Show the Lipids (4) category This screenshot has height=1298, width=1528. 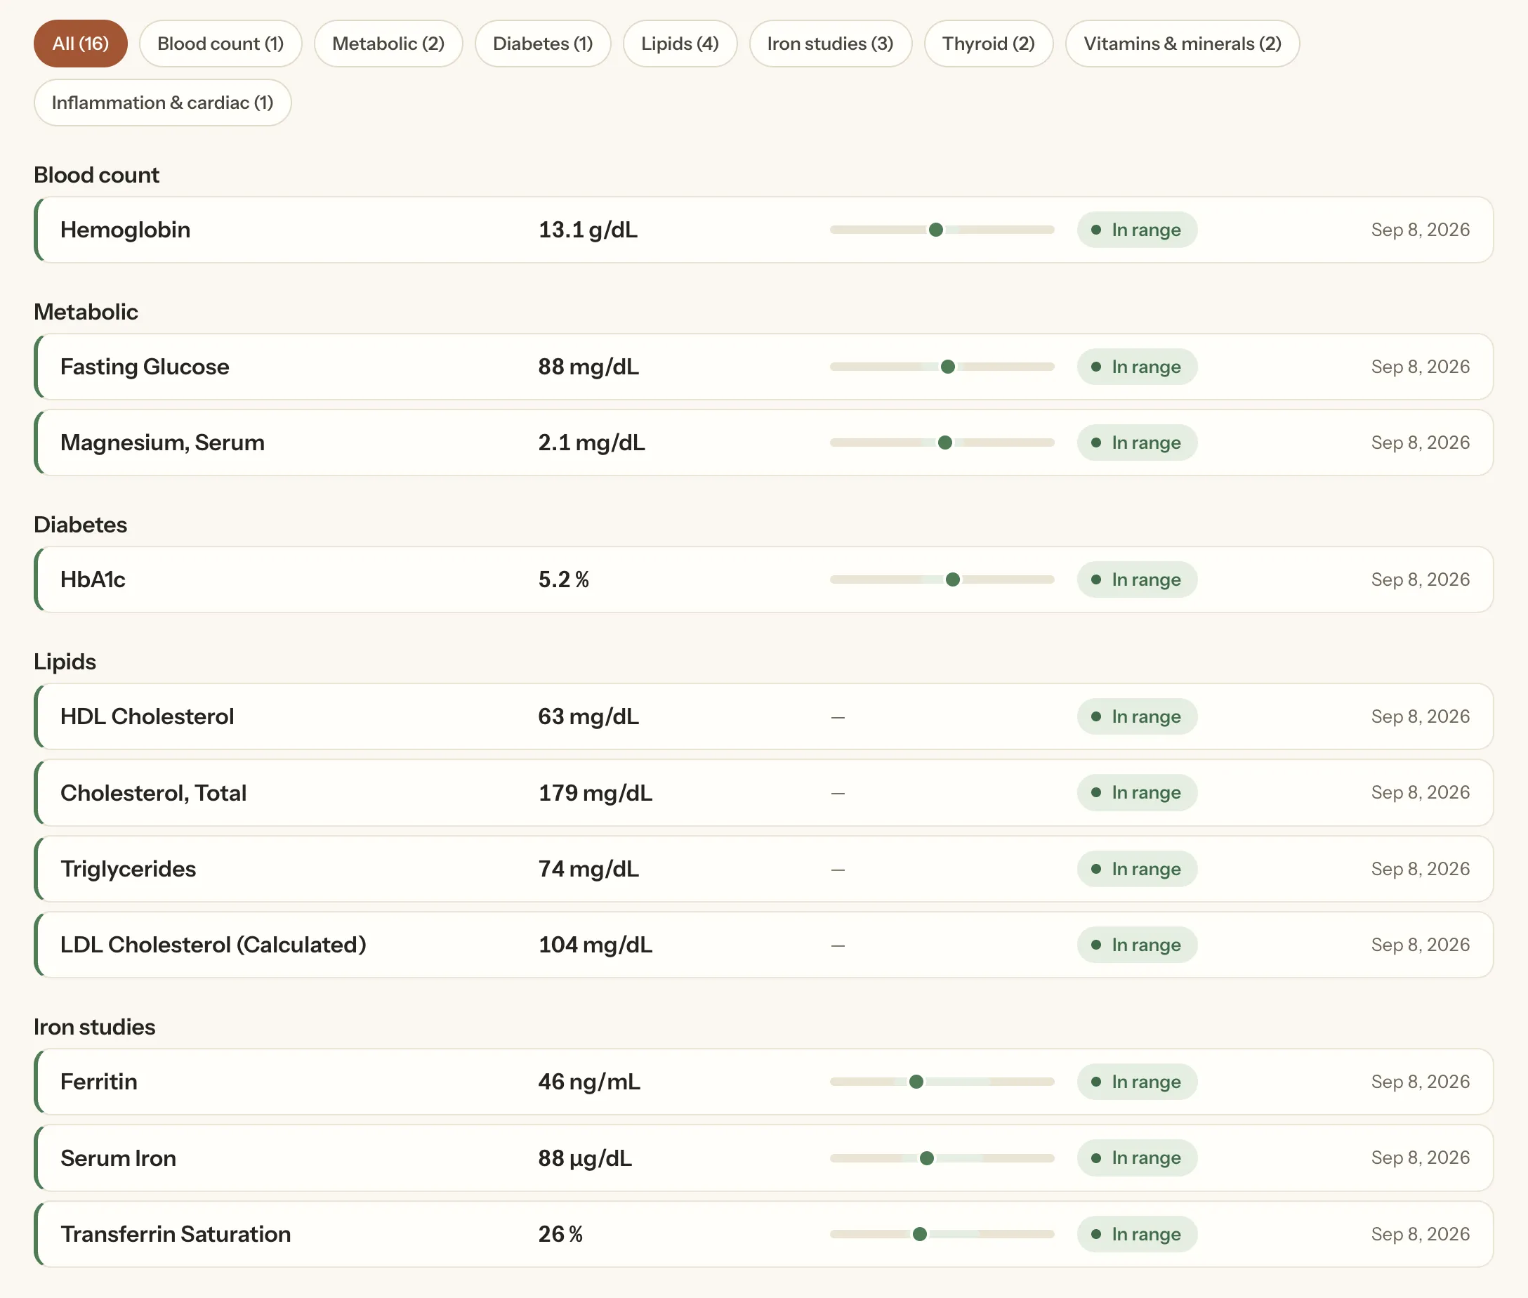point(680,44)
